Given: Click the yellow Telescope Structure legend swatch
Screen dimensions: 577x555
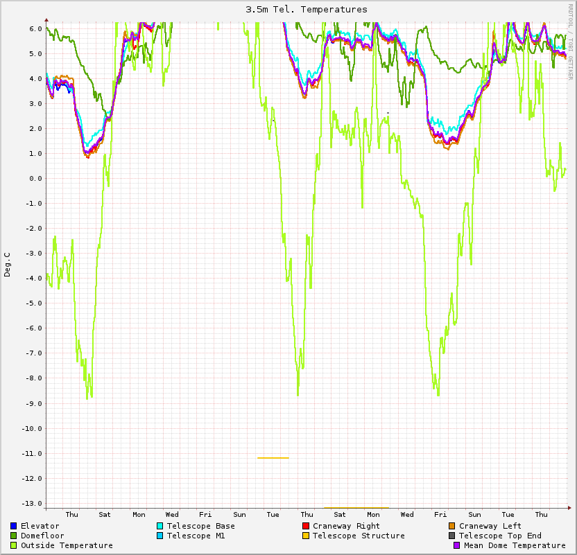Looking at the screenshot, I should pos(305,536).
